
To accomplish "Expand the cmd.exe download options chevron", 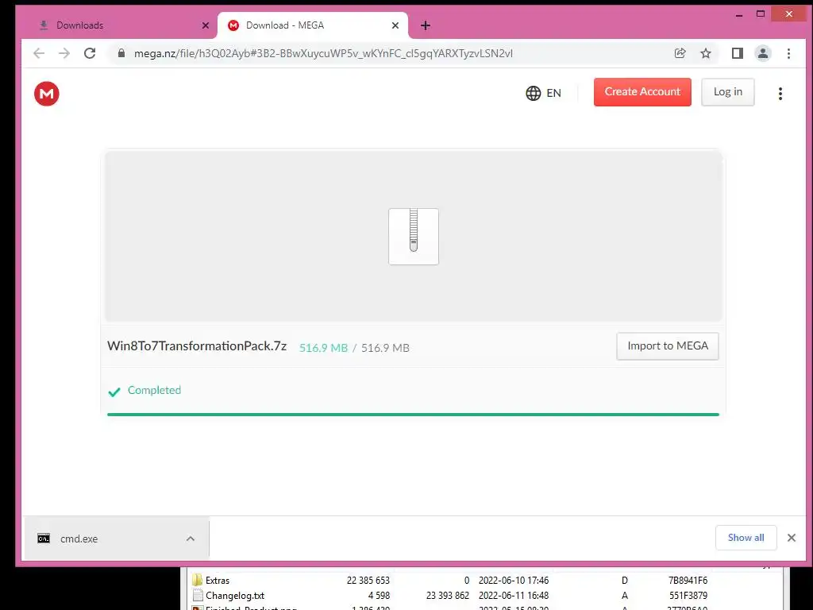I will click(191, 539).
